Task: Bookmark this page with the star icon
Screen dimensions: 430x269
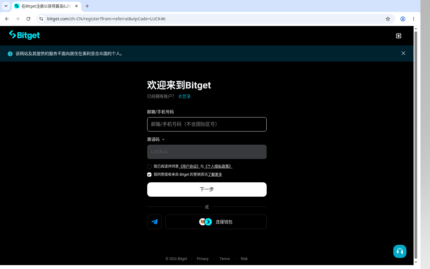Action: point(388,19)
